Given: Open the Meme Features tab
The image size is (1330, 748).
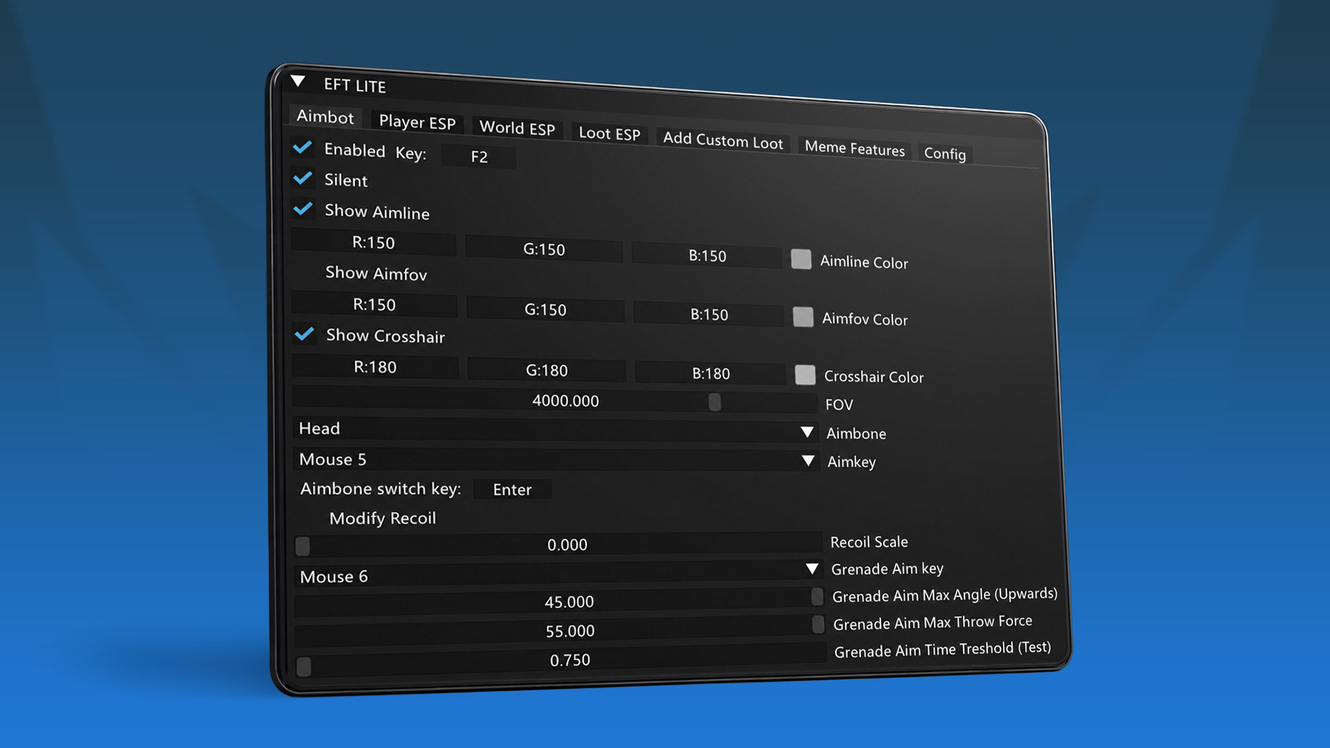Looking at the screenshot, I should [x=854, y=148].
